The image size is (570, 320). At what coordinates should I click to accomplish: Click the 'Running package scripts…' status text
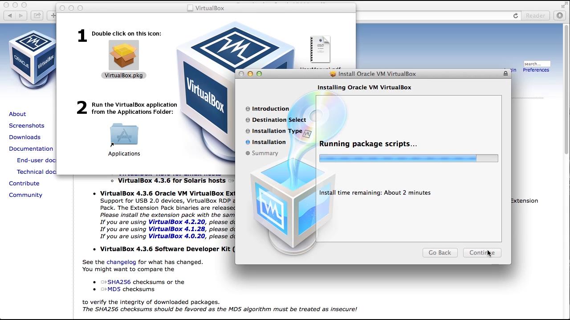pyautogui.click(x=368, y=144)
